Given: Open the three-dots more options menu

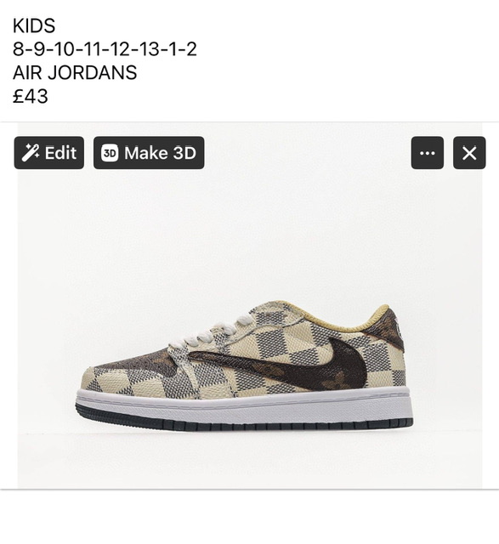Looking at the screenshot, I should [428, 153].
